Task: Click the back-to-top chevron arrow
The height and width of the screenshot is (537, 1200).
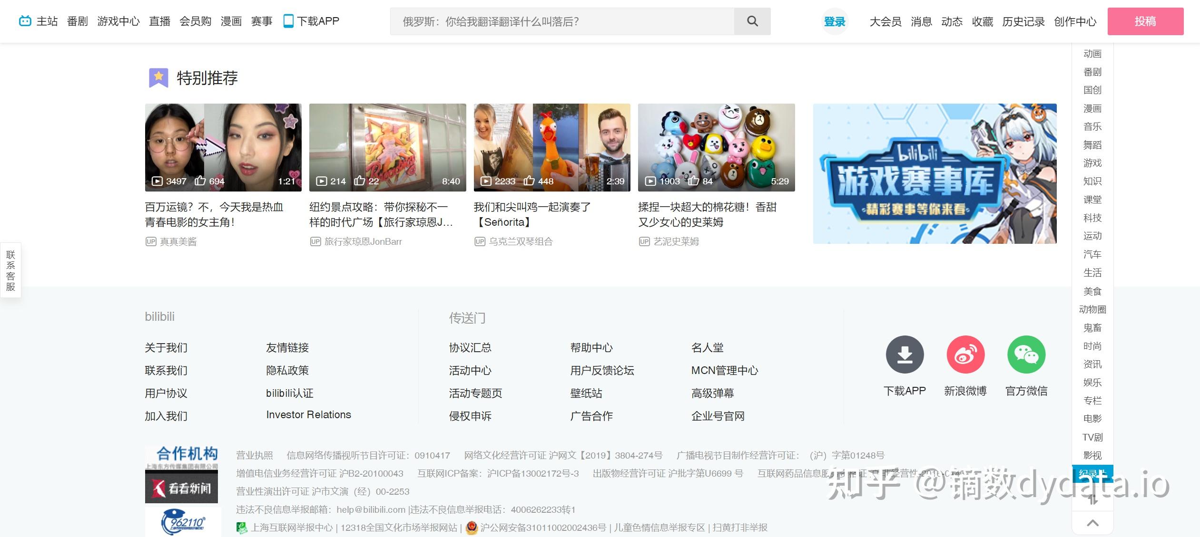Action: 1092,523
